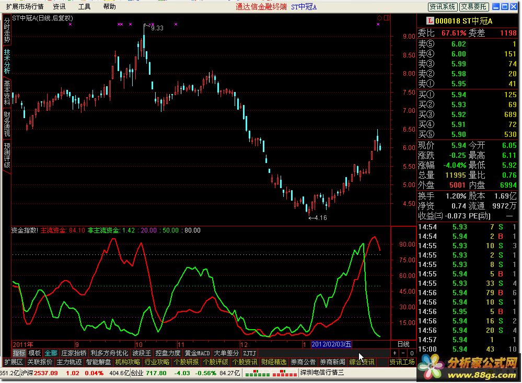Viewport: 522px width, 383px height.
Task: Click the ST中冠A(日线,后复权) chart title
Action: click(43, 18)
